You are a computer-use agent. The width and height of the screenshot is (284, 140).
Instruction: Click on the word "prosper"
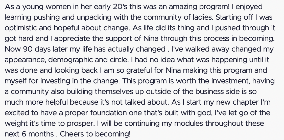(81, 124)
